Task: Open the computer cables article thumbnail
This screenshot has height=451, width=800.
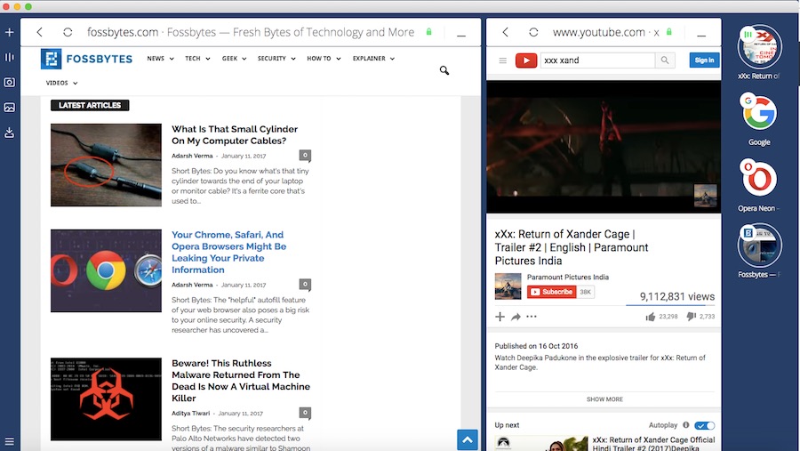Action: [106, 165]
